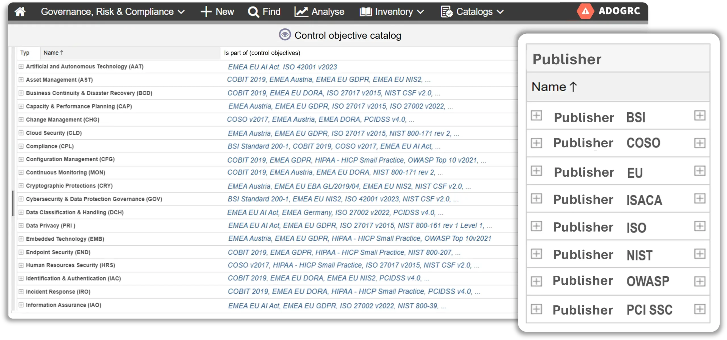Click the Inventory book icon
727x340 pixels.
point(365,12)
